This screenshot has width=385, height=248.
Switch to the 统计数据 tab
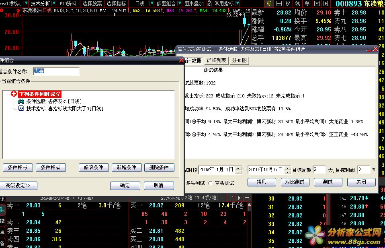(x=193, y=60)
